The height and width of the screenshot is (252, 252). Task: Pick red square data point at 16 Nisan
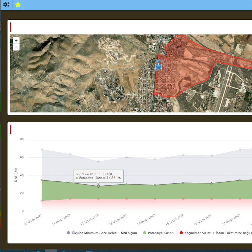coord(211,199)
